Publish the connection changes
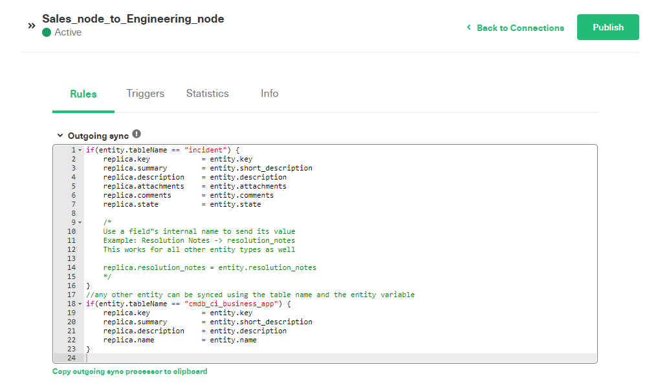The image size is (658, 385). (x=608, y=27)
